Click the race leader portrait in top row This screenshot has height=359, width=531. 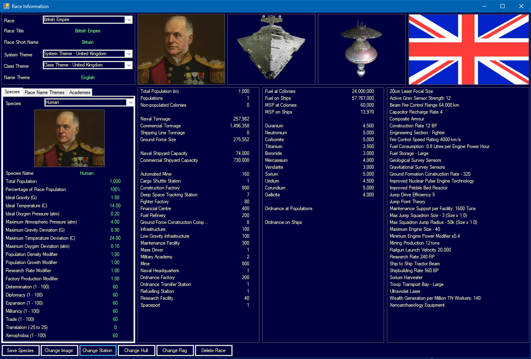pyautogui.click(x=181, y=49)
